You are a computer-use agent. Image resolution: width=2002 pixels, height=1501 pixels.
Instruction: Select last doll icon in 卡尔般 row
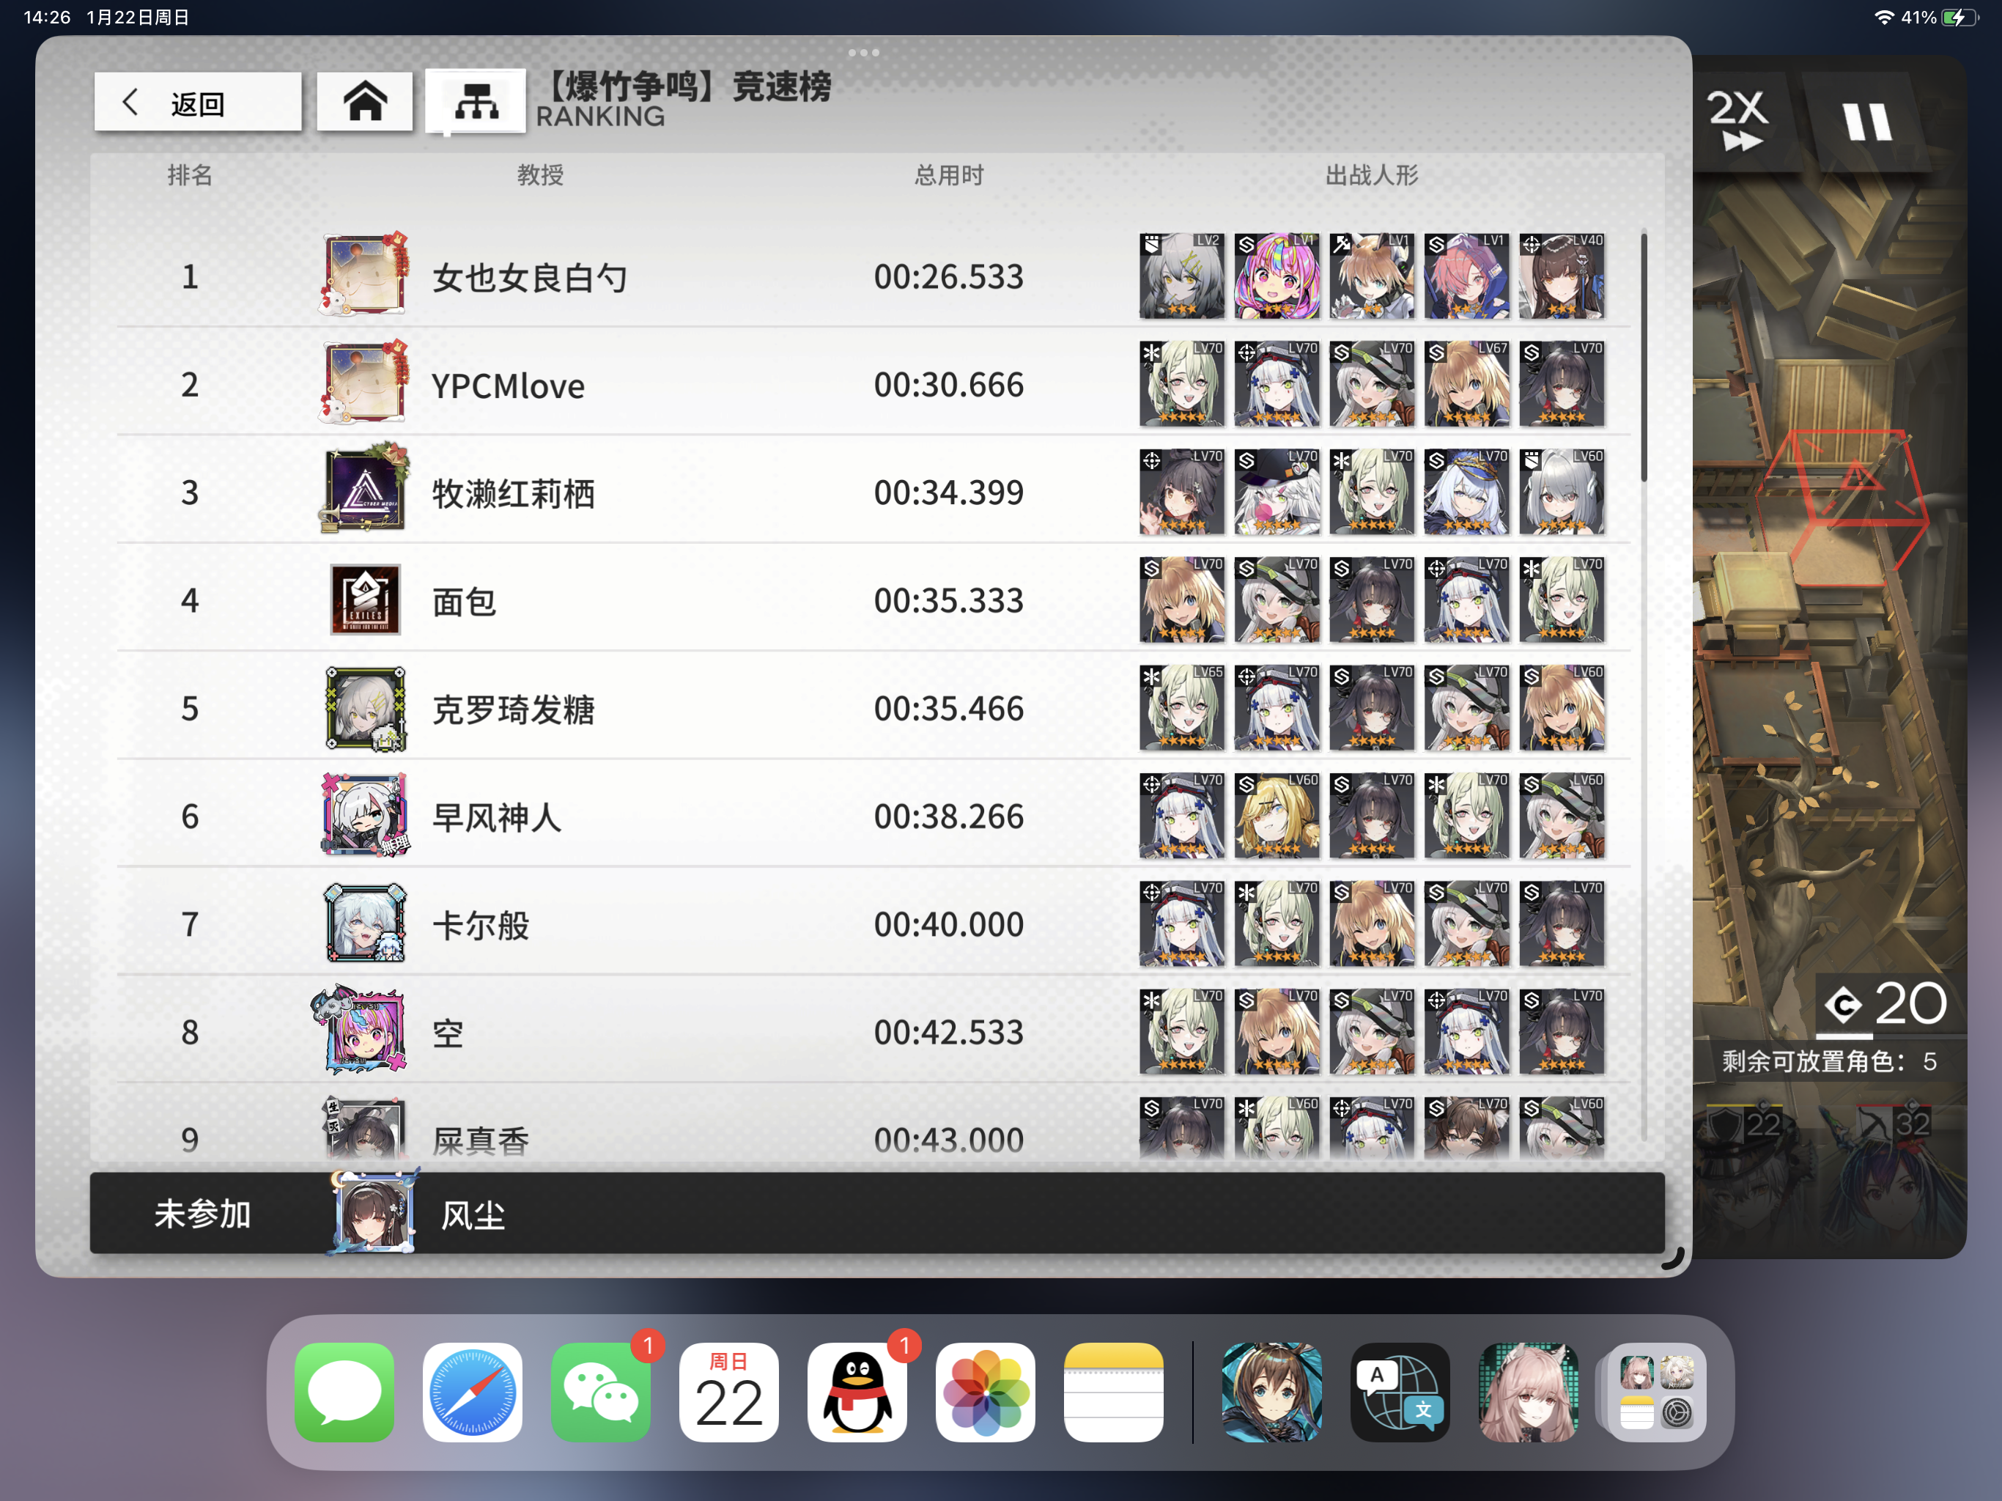point(1562,923)
